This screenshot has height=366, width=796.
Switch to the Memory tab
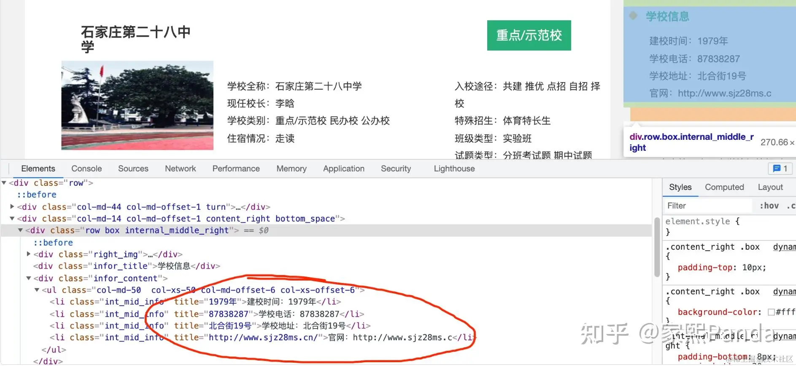click(x=291, y=168)
